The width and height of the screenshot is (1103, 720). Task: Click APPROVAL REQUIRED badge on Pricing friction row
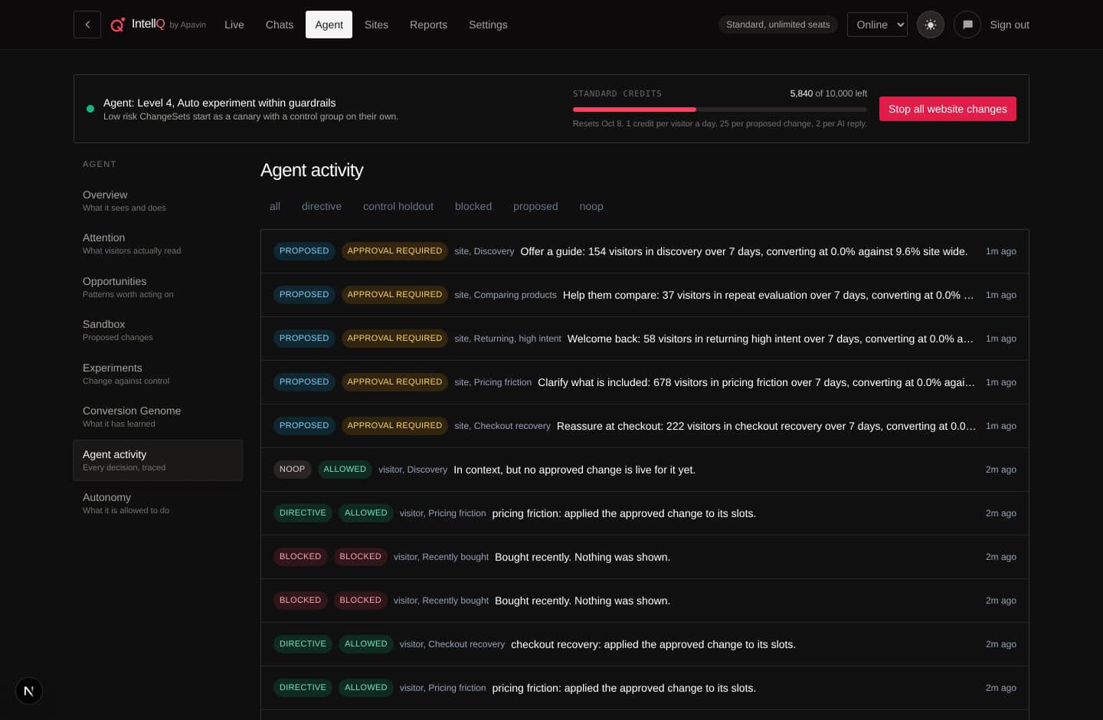394,382
